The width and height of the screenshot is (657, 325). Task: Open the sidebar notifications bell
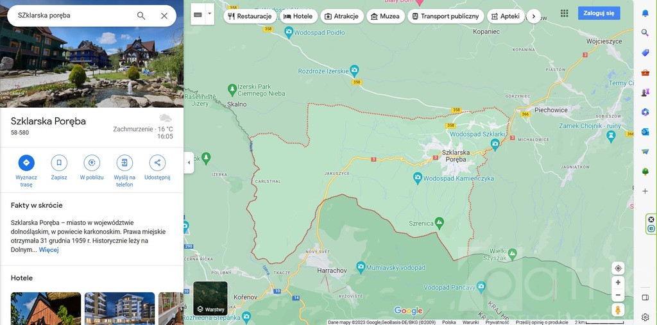pos(645,13)
